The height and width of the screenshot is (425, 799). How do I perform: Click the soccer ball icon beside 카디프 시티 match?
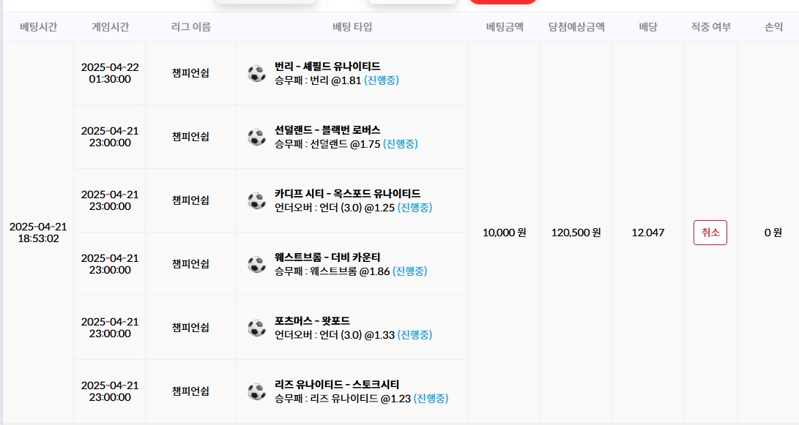tap(256, 200)
